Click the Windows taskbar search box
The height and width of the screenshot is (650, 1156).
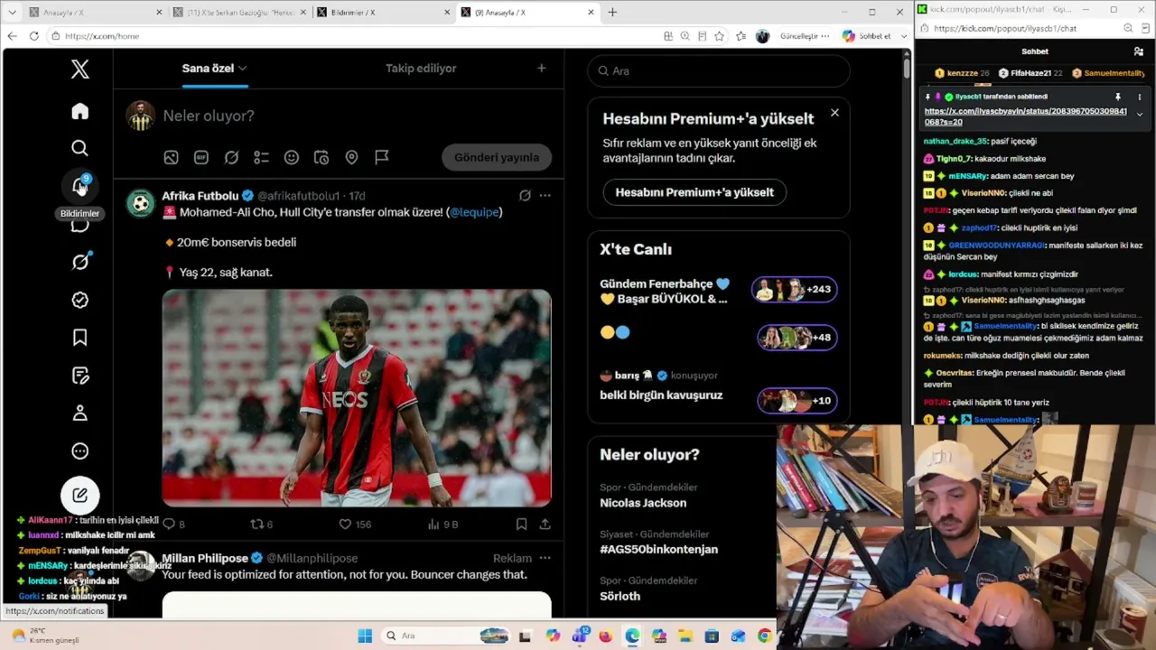(448, 636)
